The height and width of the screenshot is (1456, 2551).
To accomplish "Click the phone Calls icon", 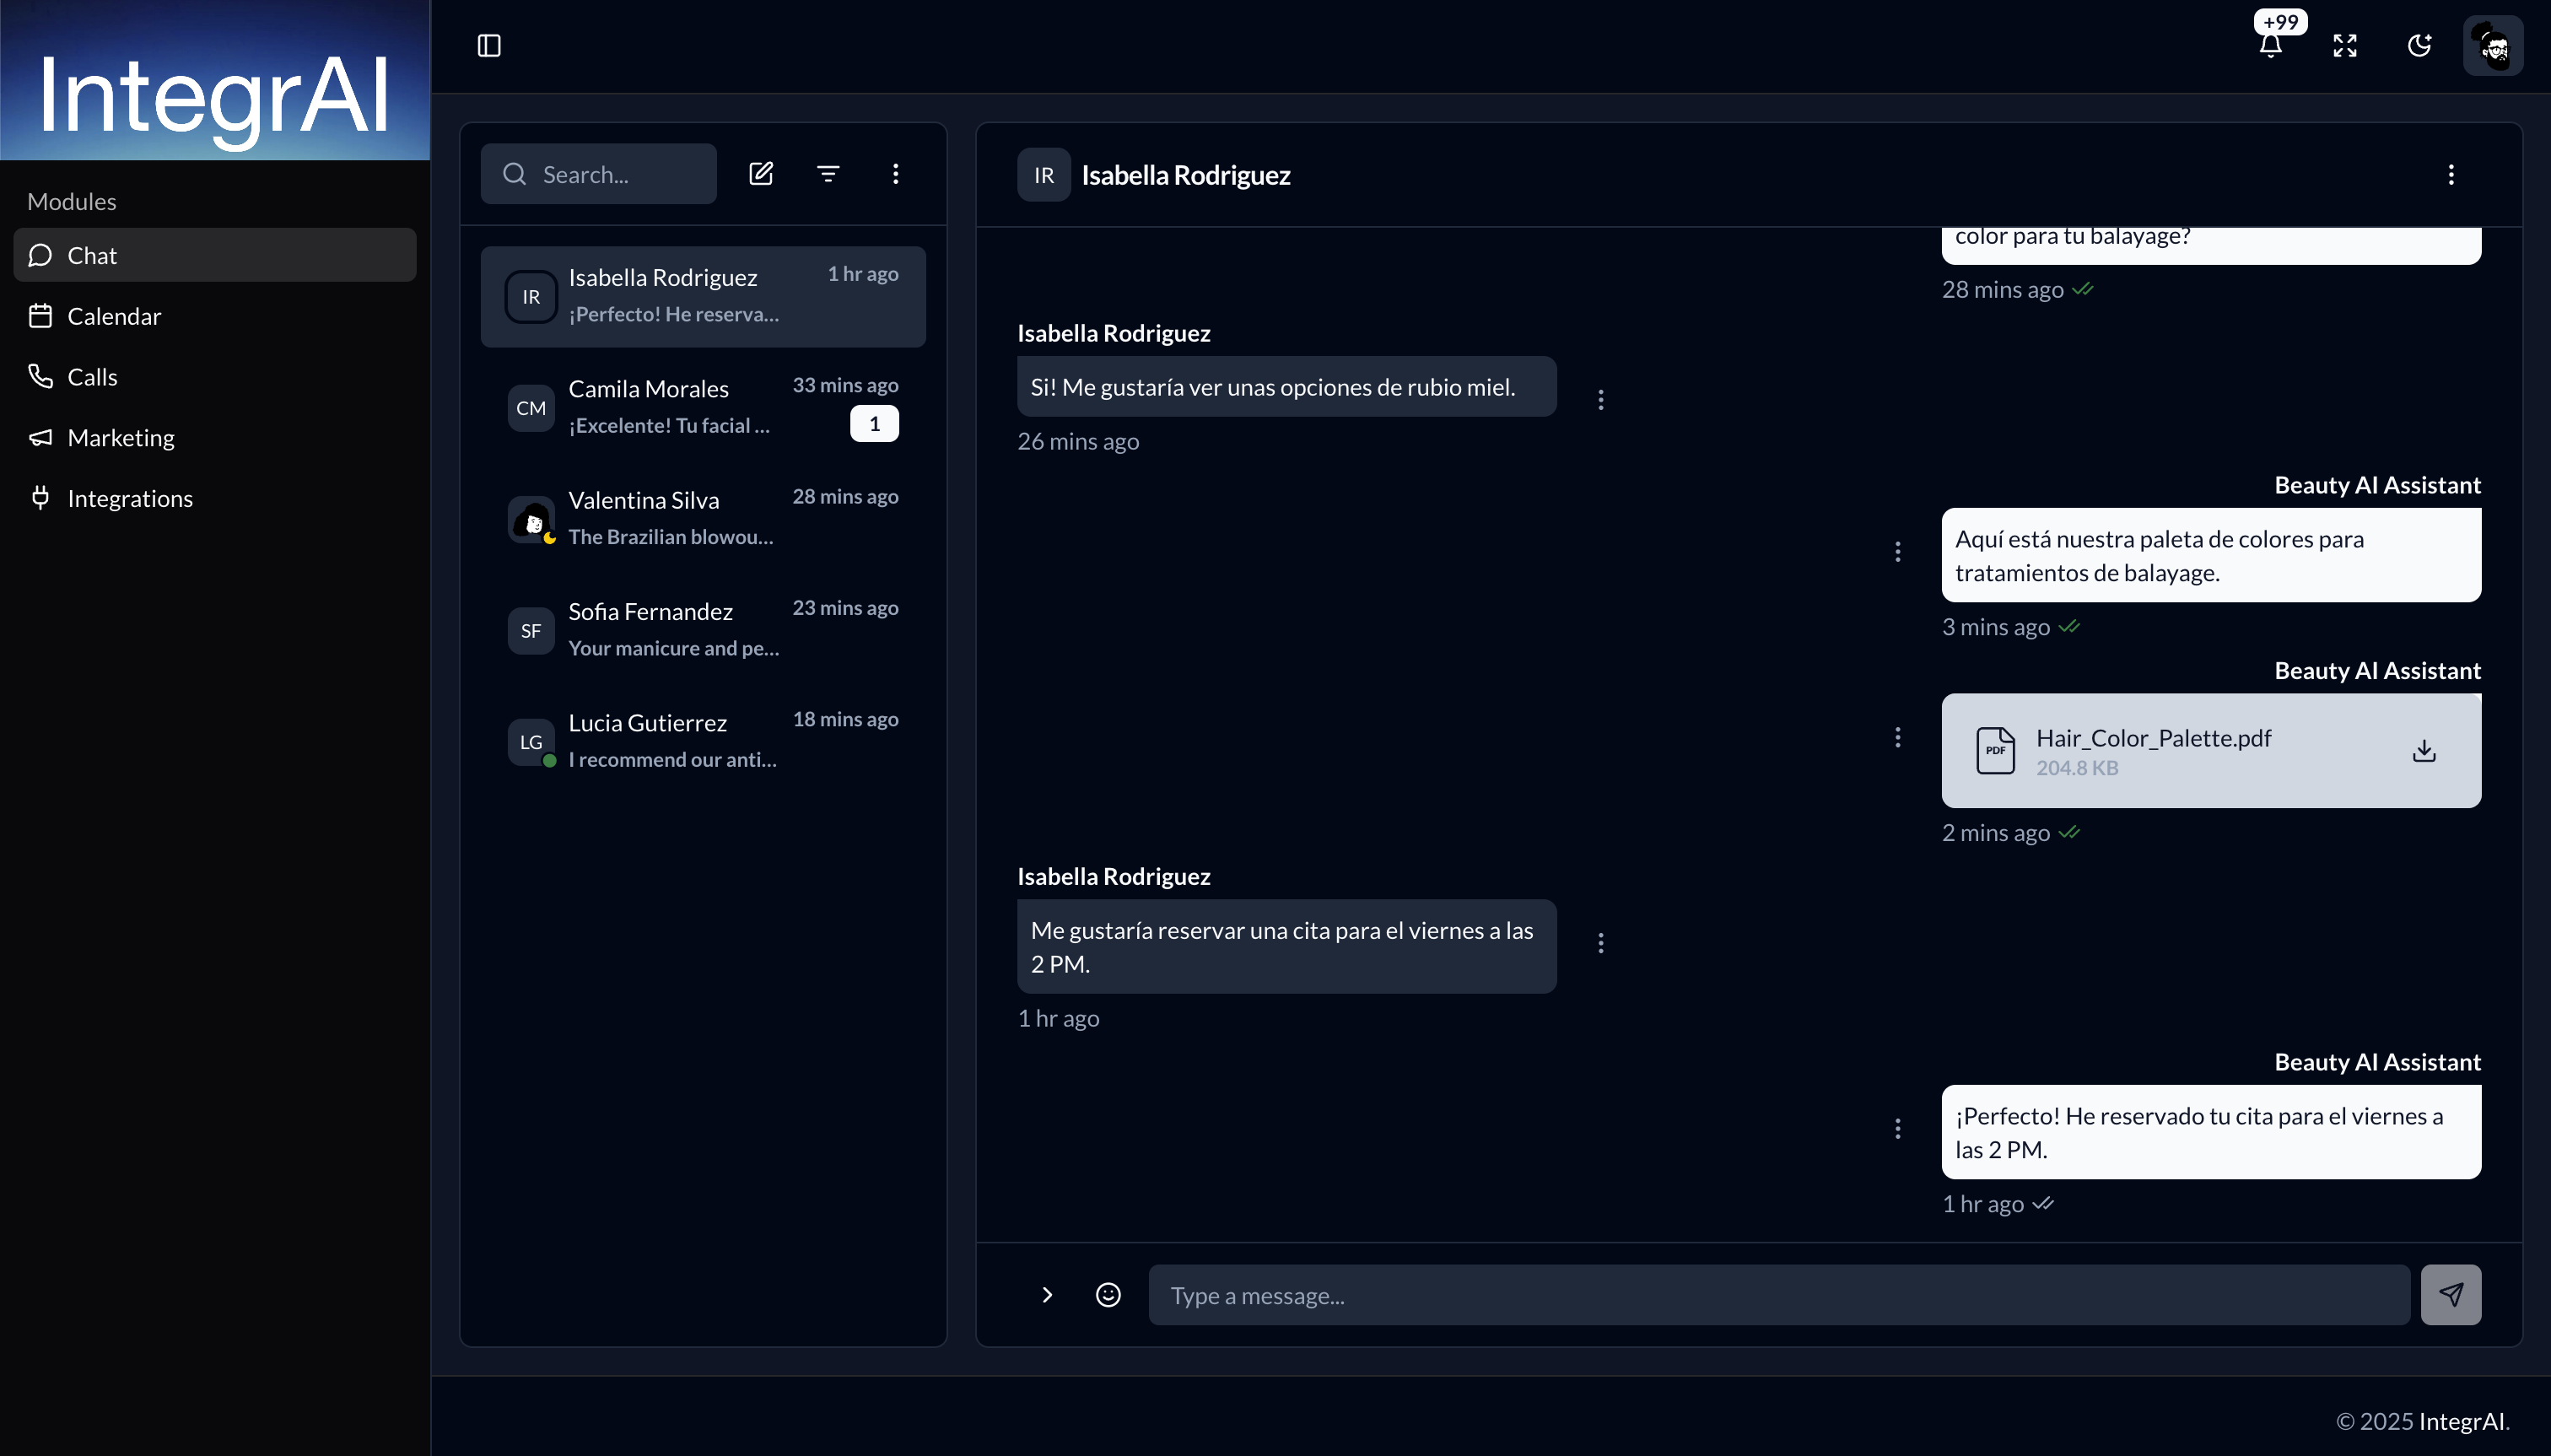I will [40, 377].
